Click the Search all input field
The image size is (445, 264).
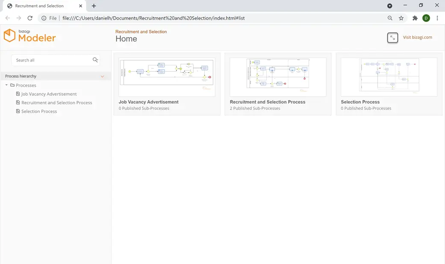56,60
